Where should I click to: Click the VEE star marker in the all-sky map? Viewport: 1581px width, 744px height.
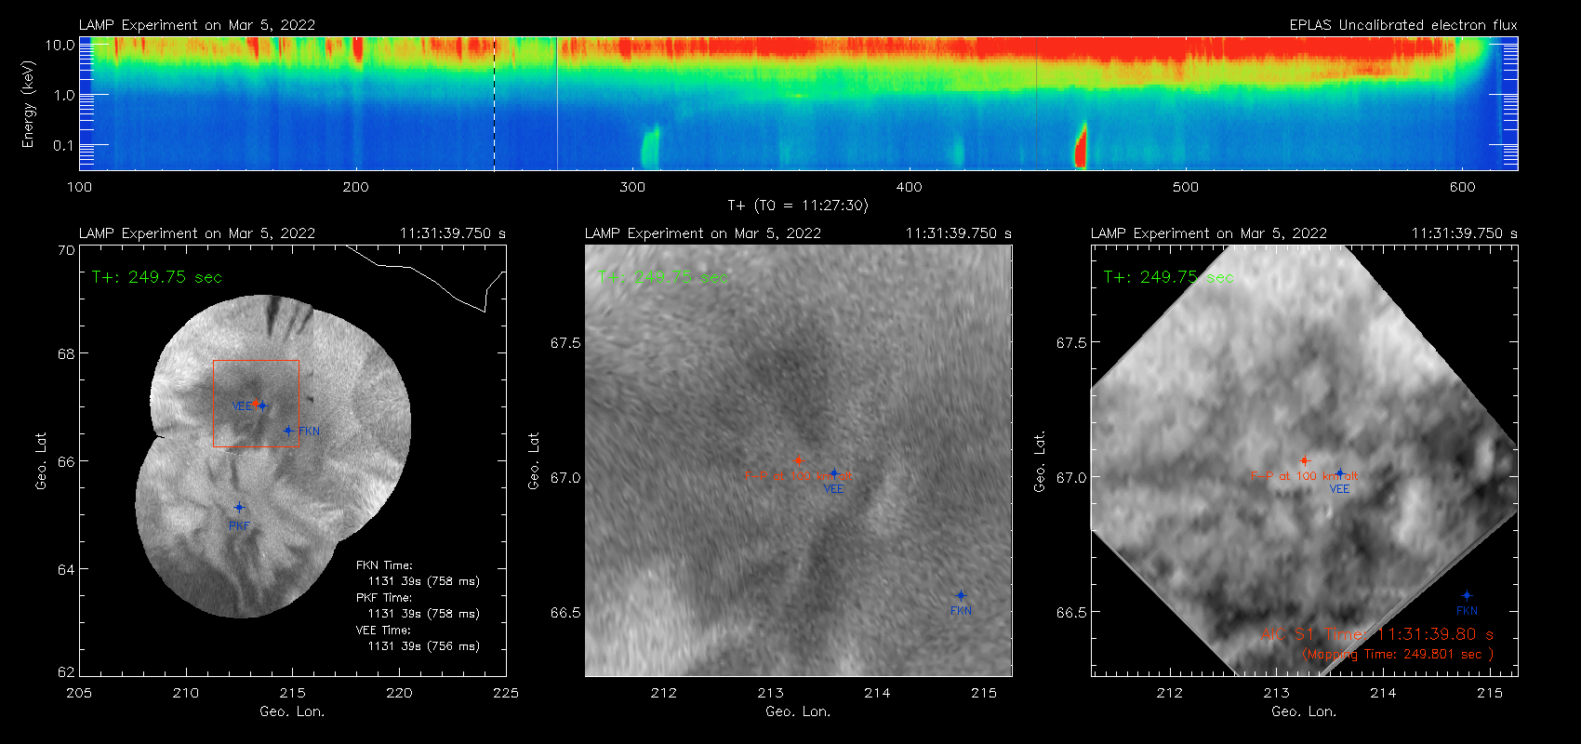262,405
